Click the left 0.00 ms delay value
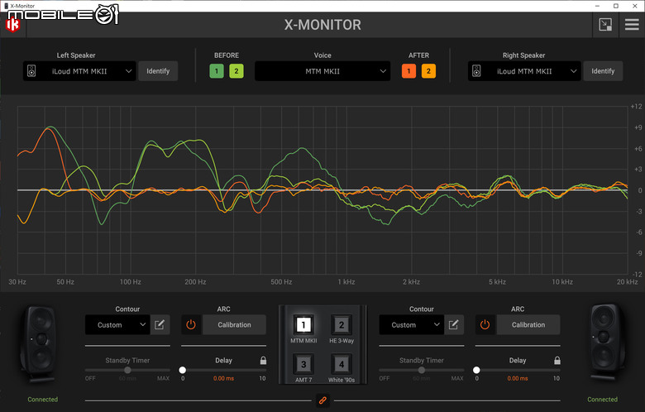Screen dimensions: 645x412 point(224,378)
